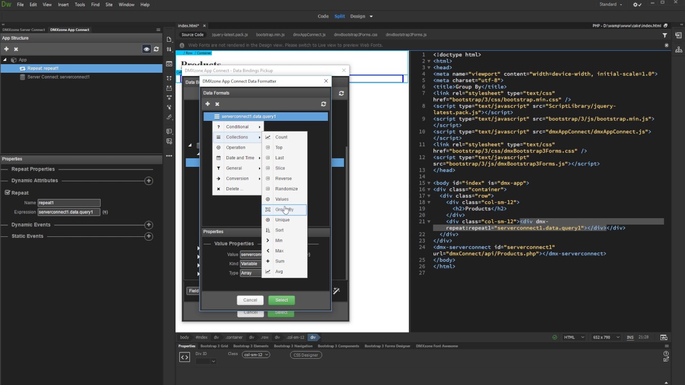Image resolution: width=685 pixels, height=385 pixels.
Task: Switch to Split view
Action: [340, 17]
